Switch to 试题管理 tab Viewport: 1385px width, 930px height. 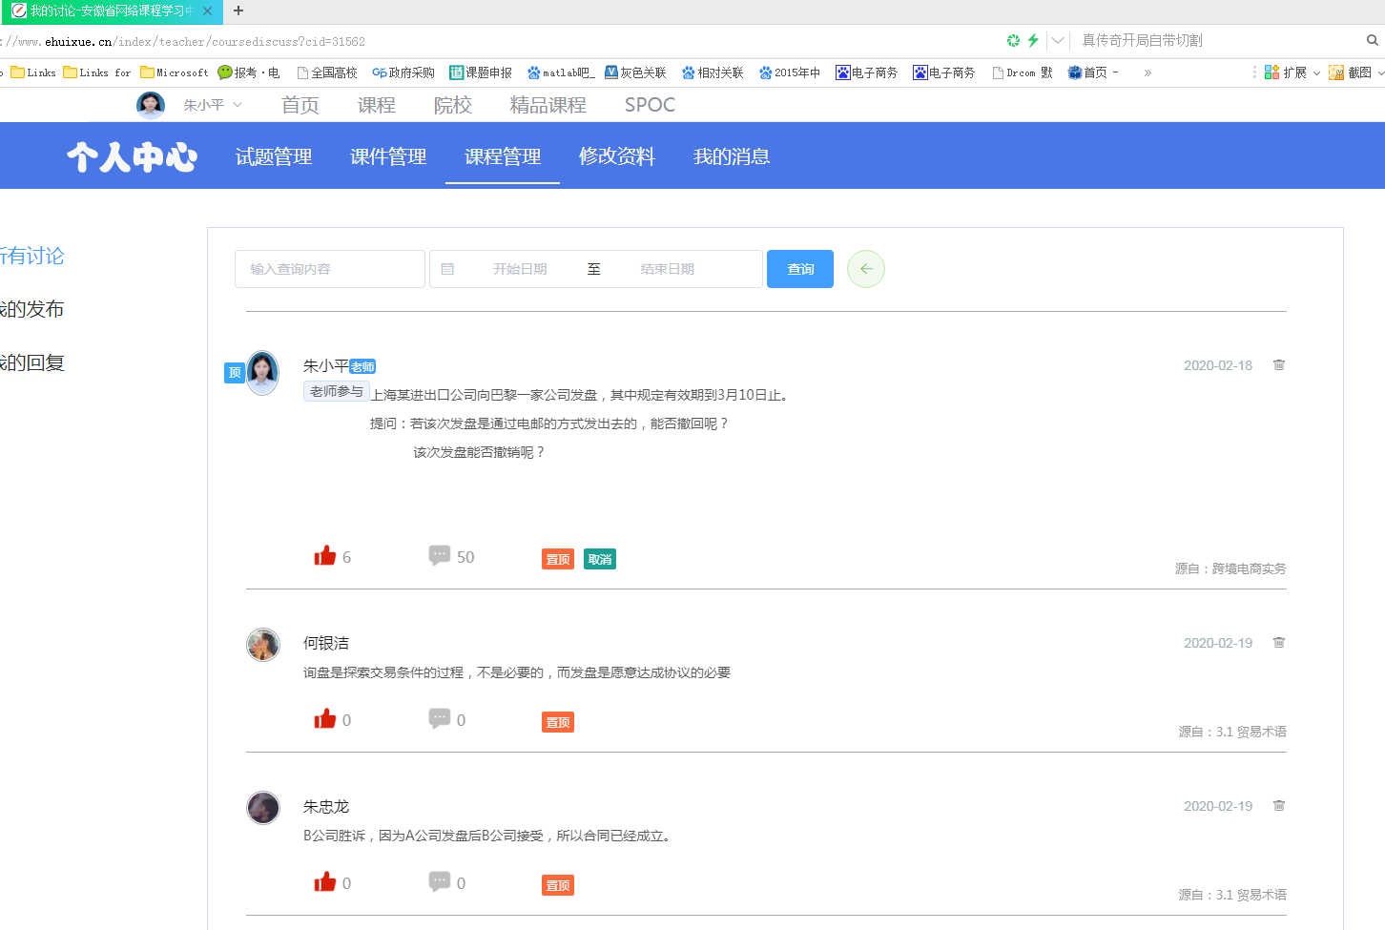pos(274,156)
